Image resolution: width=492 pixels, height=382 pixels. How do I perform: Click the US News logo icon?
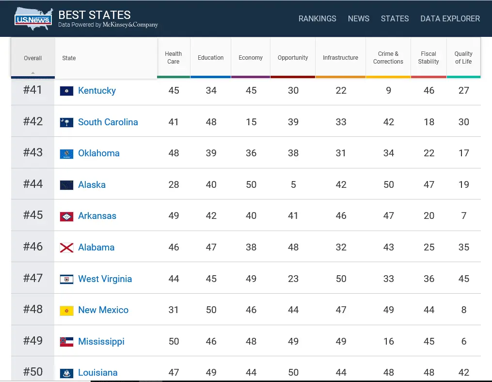point(33,19)
